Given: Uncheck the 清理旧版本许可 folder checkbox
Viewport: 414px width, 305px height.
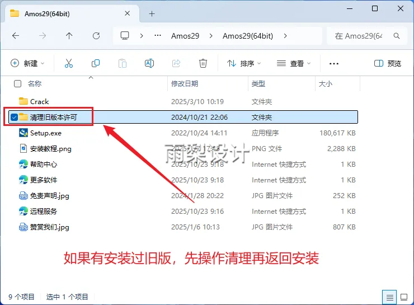Looking at the screenshot, I should click(x=14, y=118).
